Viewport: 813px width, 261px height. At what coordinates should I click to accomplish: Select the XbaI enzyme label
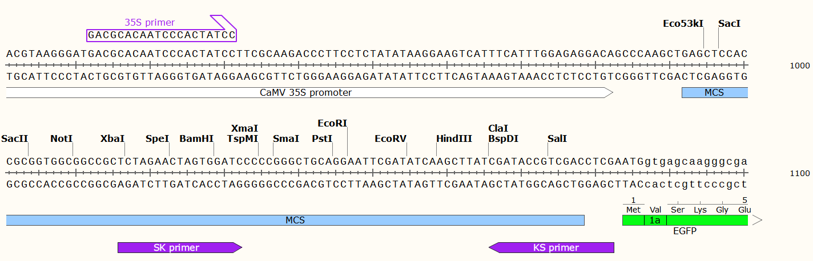(x=112, y=138)
